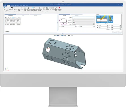Select the End radio button

[x=107, y=24]
